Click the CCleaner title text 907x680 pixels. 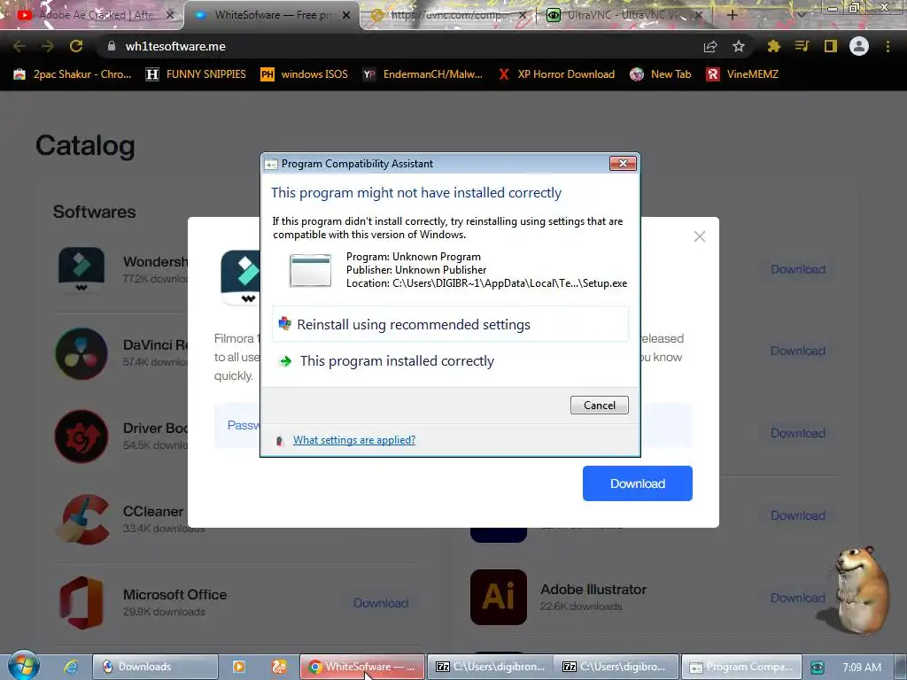pos(153,511)
